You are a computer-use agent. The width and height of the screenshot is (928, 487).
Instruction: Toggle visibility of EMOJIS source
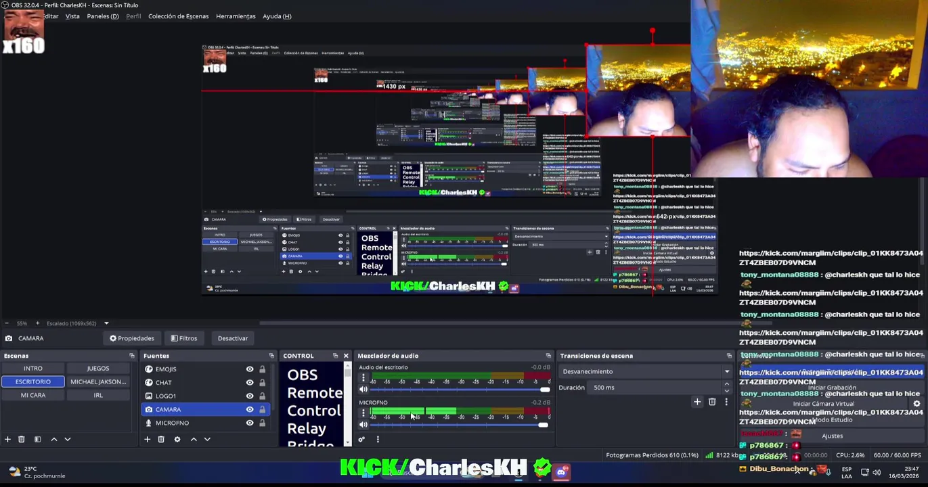(250, 369)
